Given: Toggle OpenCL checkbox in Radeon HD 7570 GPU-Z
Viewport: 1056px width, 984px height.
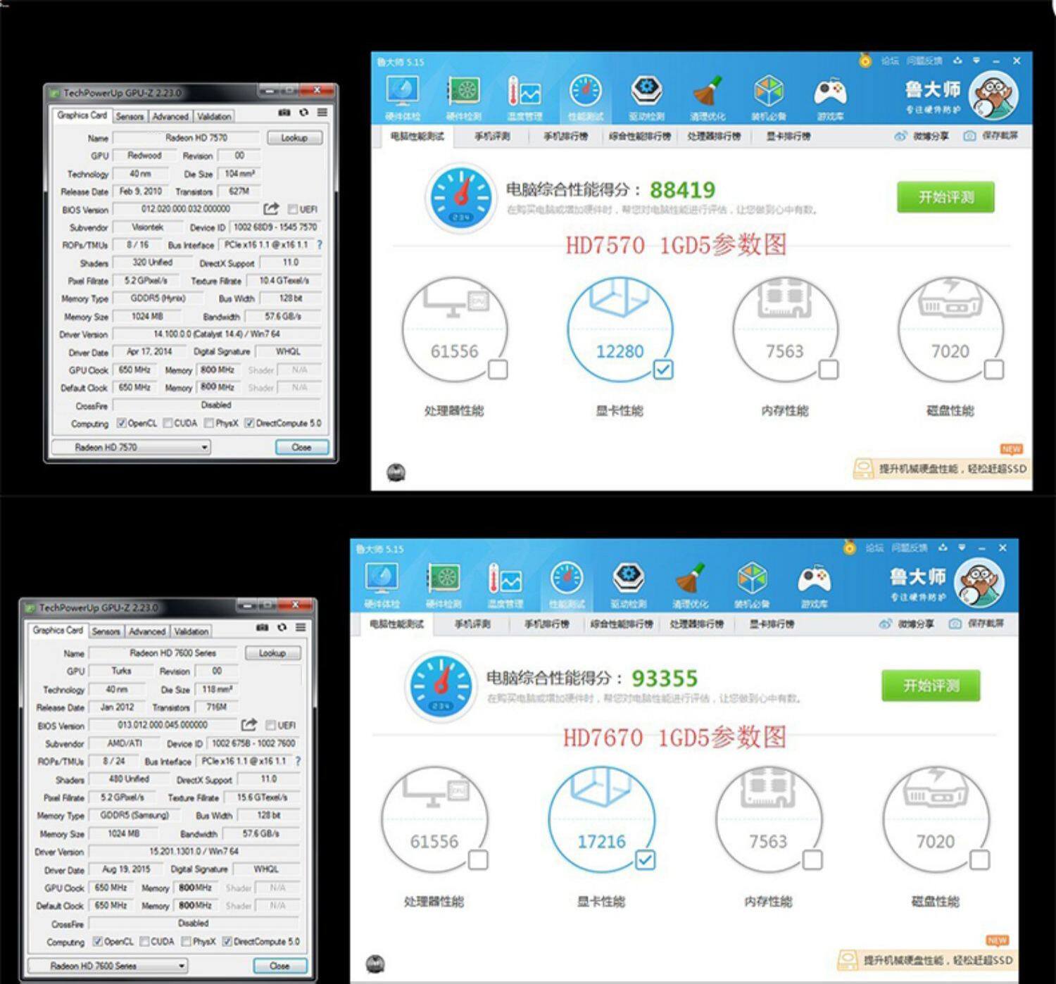Looking at the screenshot, I should (122, 423).
